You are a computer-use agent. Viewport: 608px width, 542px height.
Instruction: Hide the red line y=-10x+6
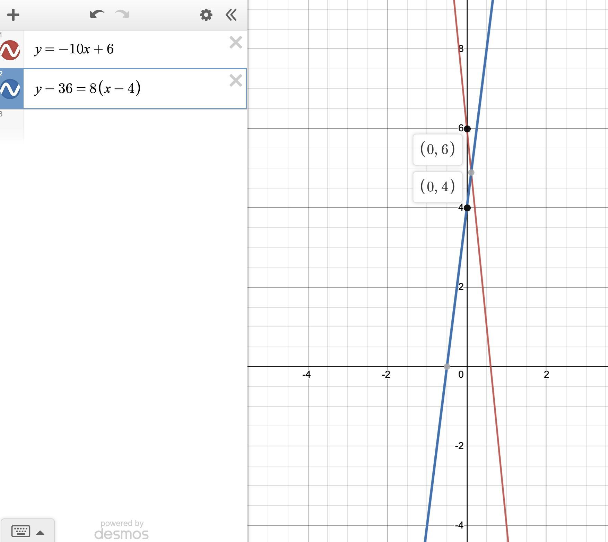(x=10, y=50)
